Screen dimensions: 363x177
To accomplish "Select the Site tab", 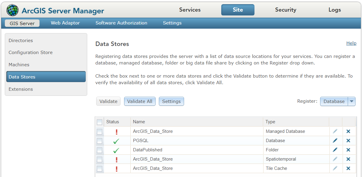I will (238, 10).
